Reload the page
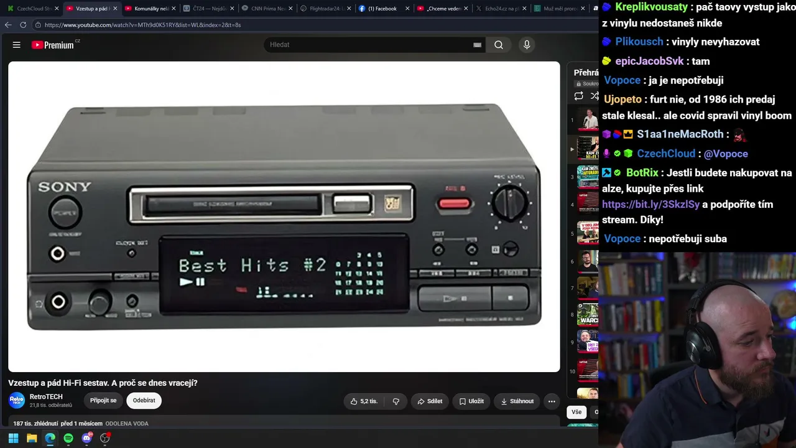 (23, 25)
